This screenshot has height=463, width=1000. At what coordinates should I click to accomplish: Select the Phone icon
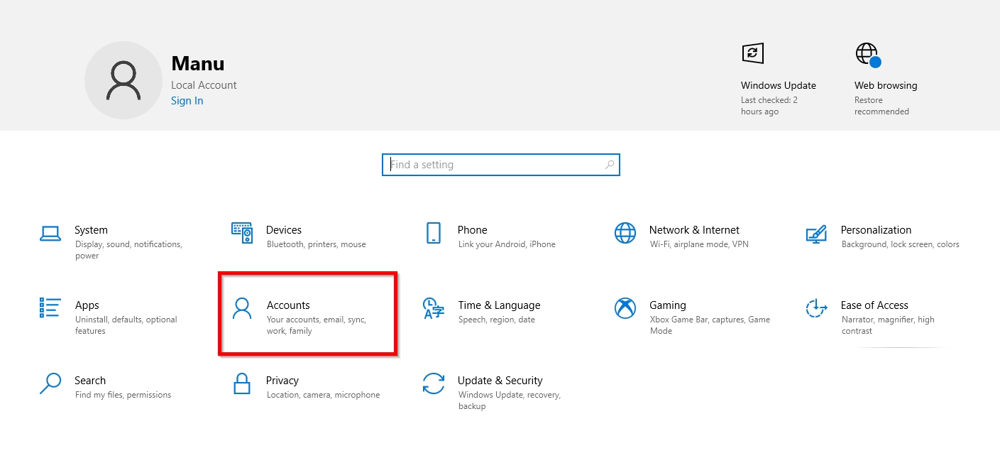433,233
